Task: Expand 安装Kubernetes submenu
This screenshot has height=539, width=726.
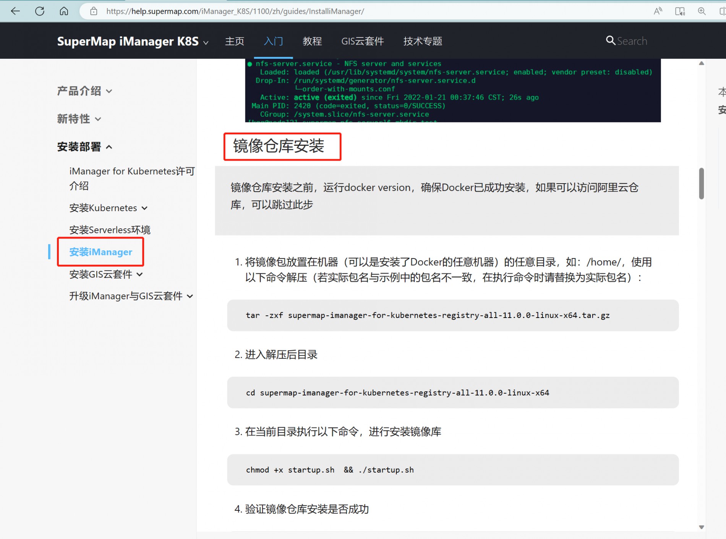Action: point(108,208)
